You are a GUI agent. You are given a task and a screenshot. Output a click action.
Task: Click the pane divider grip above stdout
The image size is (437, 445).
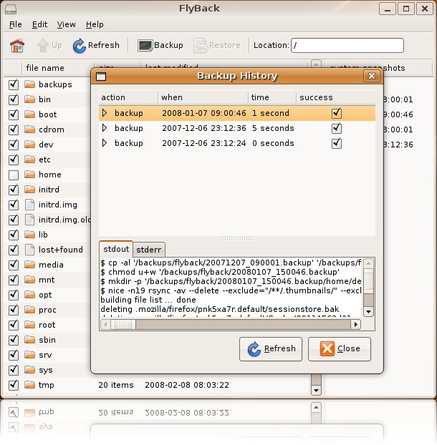pyautogui.click(x=237, y=238)
